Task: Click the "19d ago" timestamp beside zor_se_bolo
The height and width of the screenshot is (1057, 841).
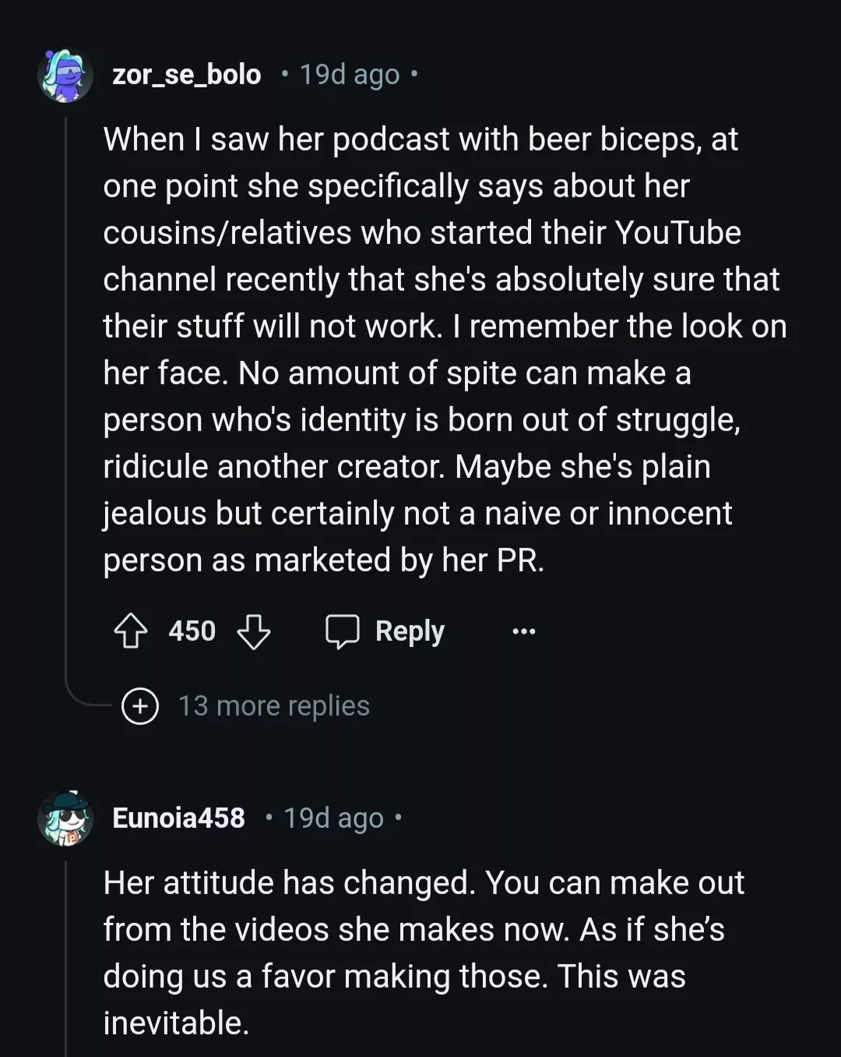Action: tap(350, 75)
